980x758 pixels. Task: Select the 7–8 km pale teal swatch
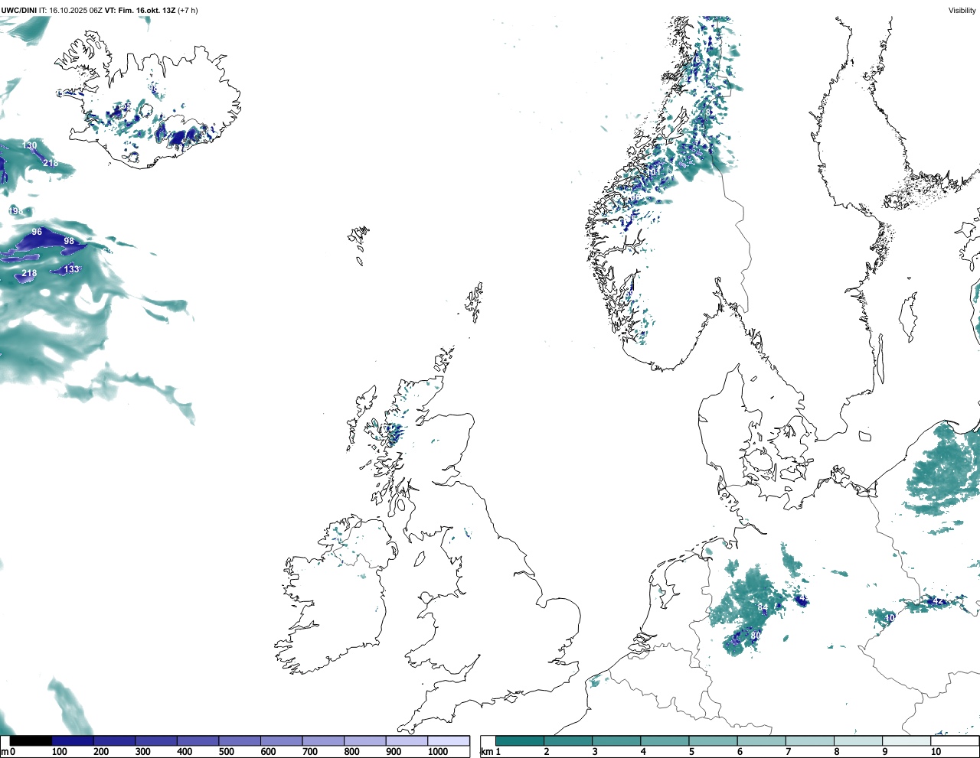pos(810,740)
